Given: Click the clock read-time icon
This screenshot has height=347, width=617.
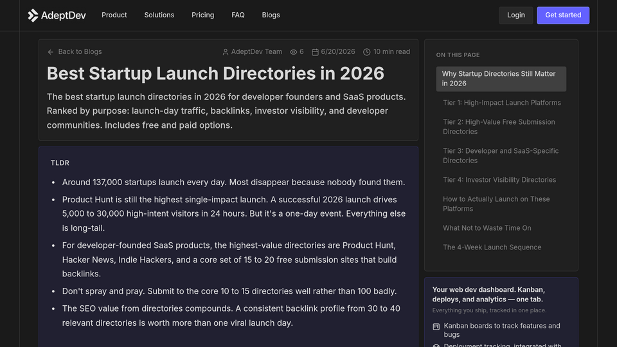Looking at the screenshot, I should [367, 52].
